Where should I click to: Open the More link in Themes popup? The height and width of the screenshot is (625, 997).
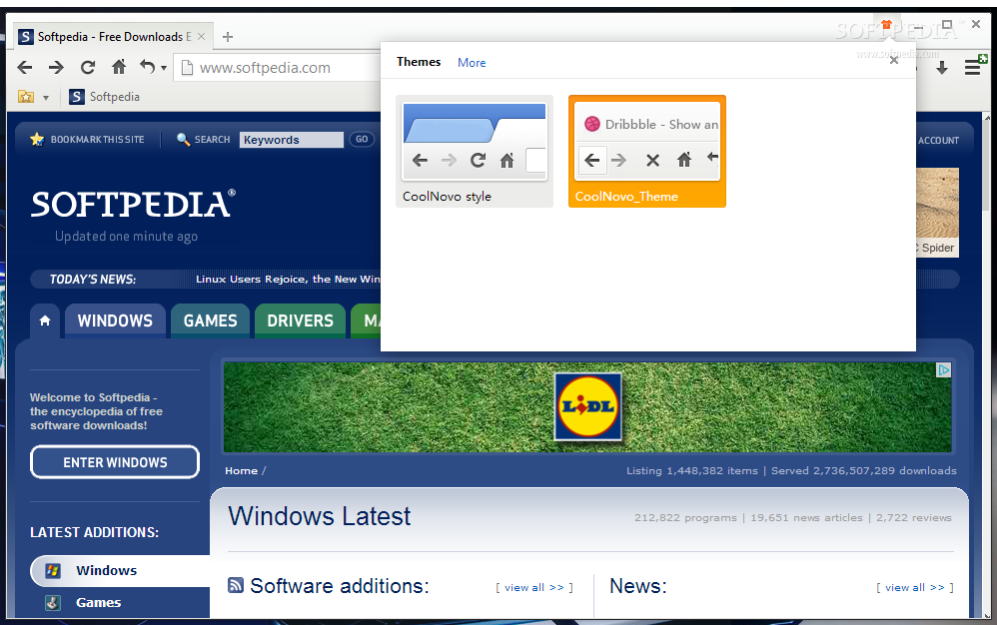point(472,62)
